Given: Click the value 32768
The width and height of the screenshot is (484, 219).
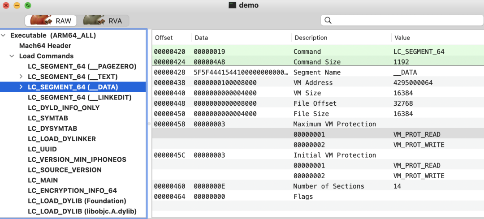Looking at the screenshot, I should pos(403,103).
